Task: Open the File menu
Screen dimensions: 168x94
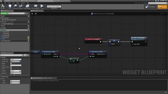Action: 2,3
